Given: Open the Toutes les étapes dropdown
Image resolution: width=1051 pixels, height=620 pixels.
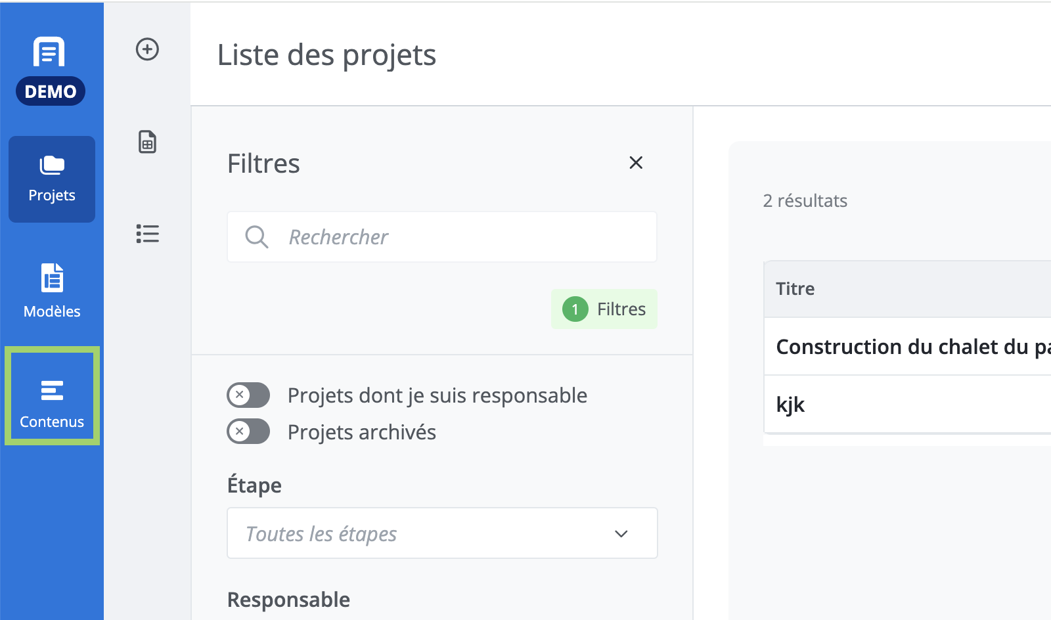Looking at the screenshot, I should point(442,533).
